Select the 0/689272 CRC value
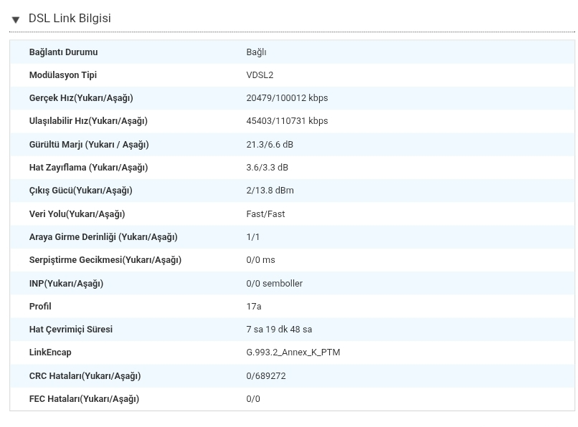Screen dimensions: 578x427 [266, 376]
